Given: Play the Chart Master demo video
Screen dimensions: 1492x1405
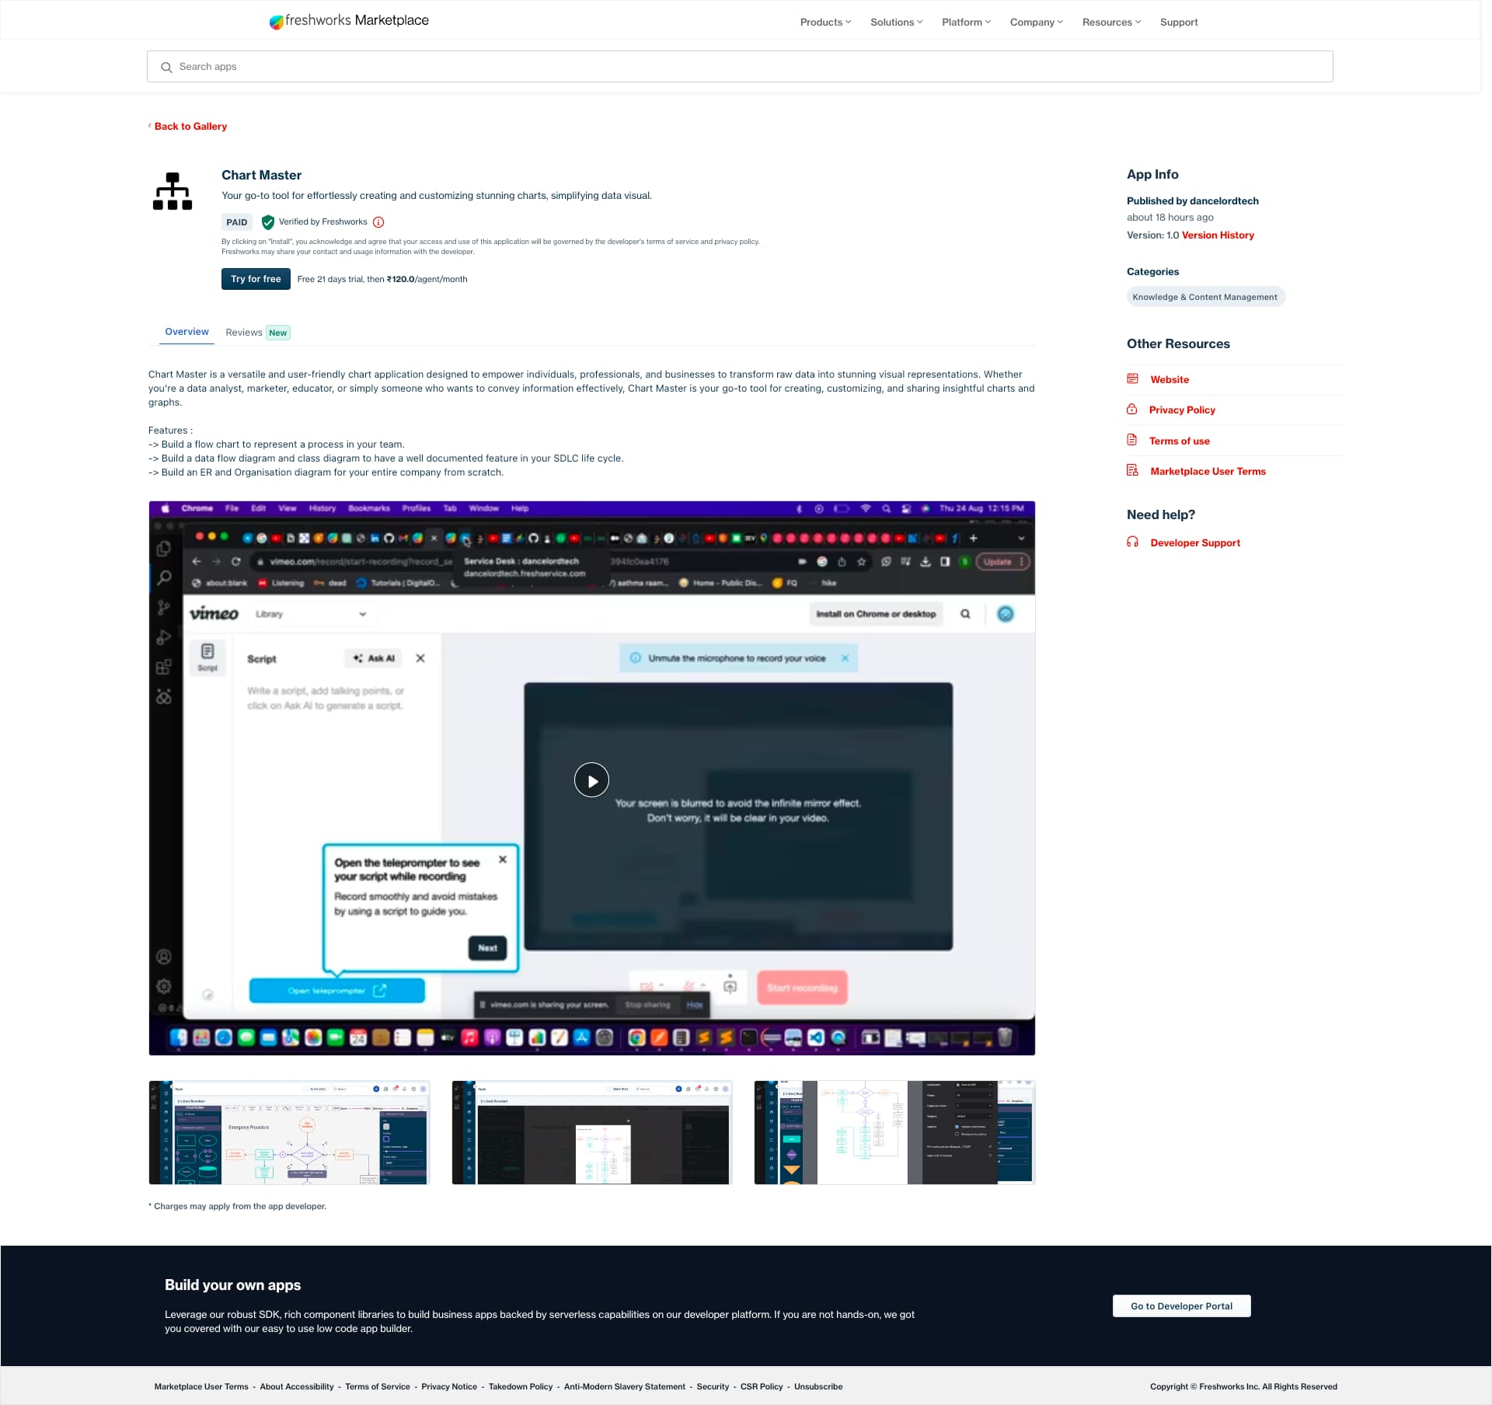Looking at the screenshot, I should pos(591,780).
